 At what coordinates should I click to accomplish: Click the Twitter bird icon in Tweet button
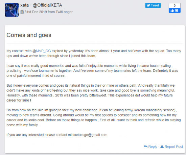148,5
